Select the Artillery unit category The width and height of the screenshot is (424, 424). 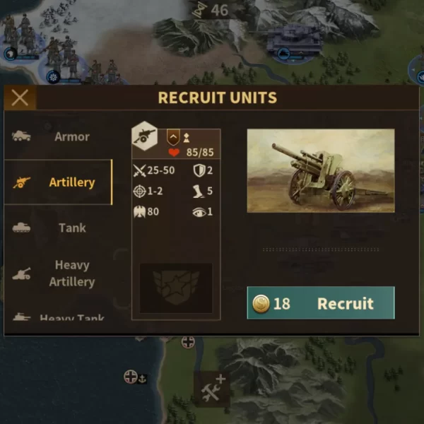click(x=58, y=182)
